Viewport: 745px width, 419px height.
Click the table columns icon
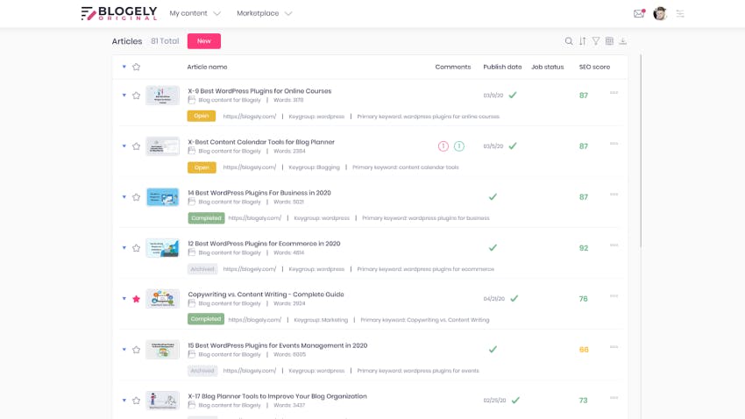[609, 41]
